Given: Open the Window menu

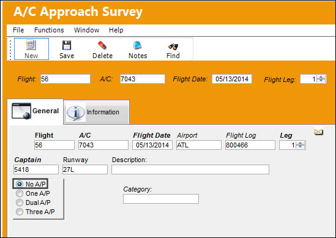Looking at the screenshot, I should [x=86, y=30].
